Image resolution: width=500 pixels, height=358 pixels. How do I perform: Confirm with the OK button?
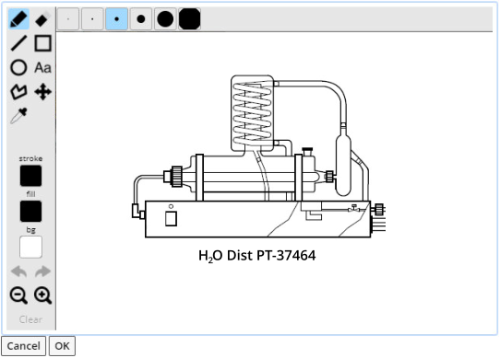(x=62, y=346)
